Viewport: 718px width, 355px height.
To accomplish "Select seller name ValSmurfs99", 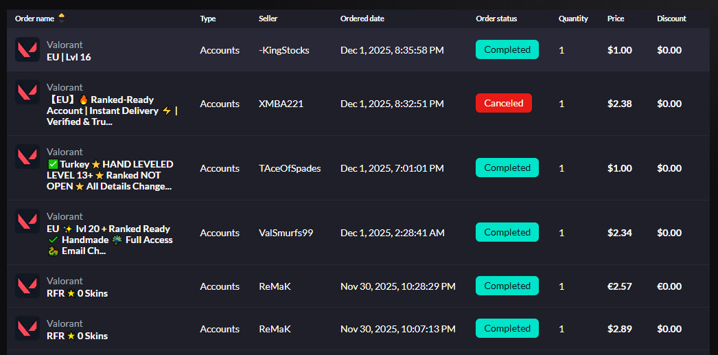I will point(286,233).
